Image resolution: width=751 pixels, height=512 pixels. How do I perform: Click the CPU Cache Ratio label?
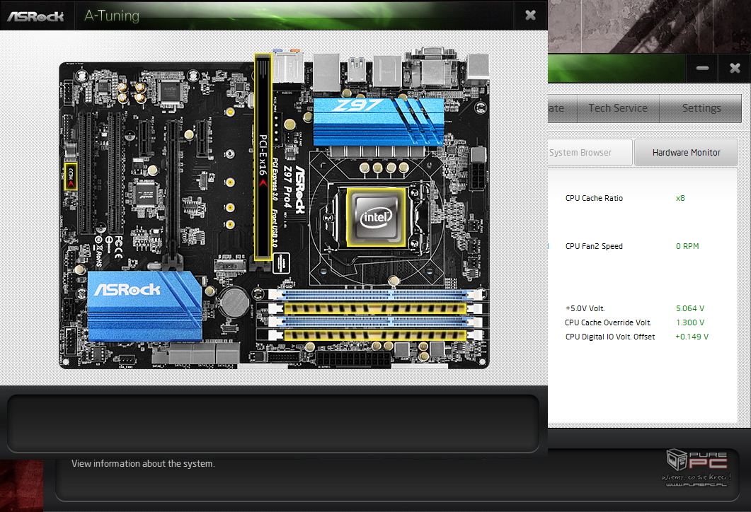594,198
